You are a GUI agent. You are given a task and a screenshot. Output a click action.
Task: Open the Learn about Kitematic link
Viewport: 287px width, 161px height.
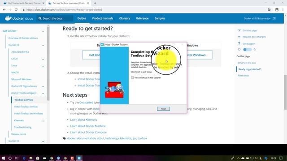(x=83, y=119)
